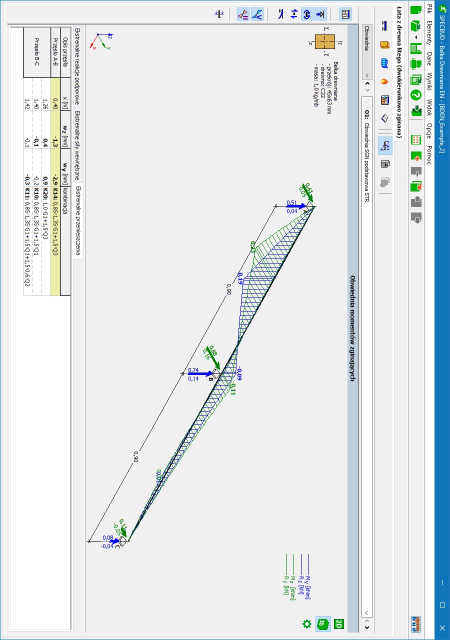Viewport: 450px width, 640px height.
Task: Click the green Help question mark icon
Action: (x=416, y=95)
